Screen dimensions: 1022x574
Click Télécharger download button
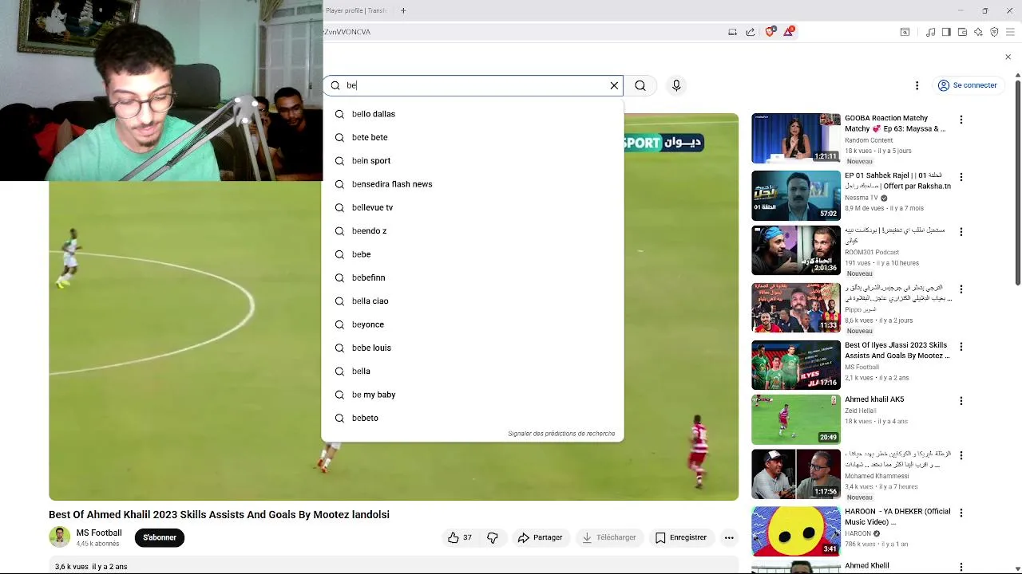point(609,537)
